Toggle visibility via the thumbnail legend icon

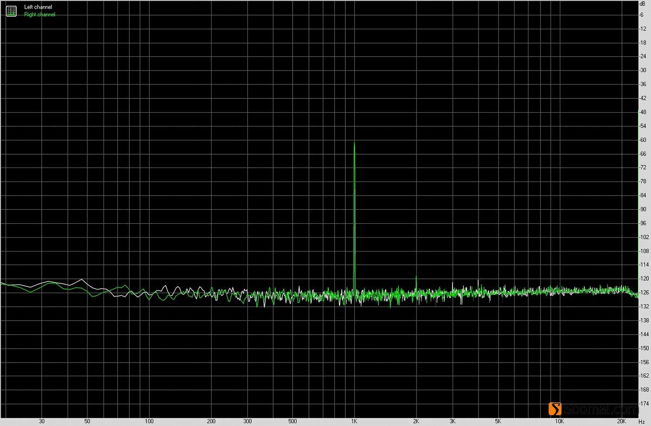[11, 10]
